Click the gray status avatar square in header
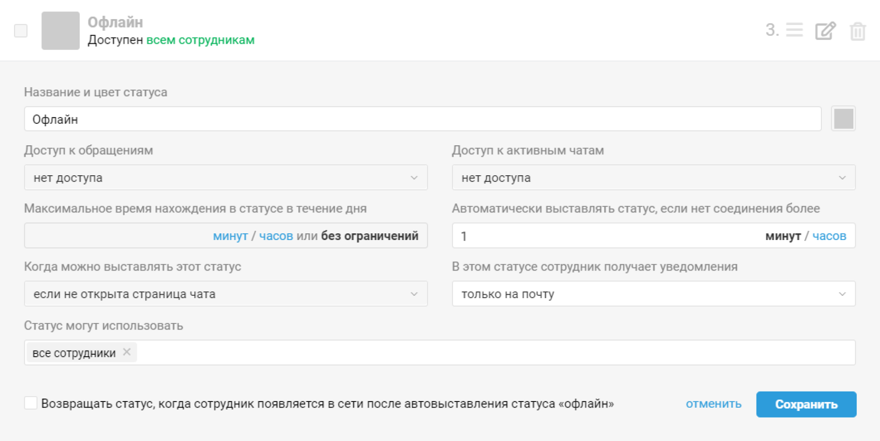This screenshot has width=880, height=441. pos(61,30)
